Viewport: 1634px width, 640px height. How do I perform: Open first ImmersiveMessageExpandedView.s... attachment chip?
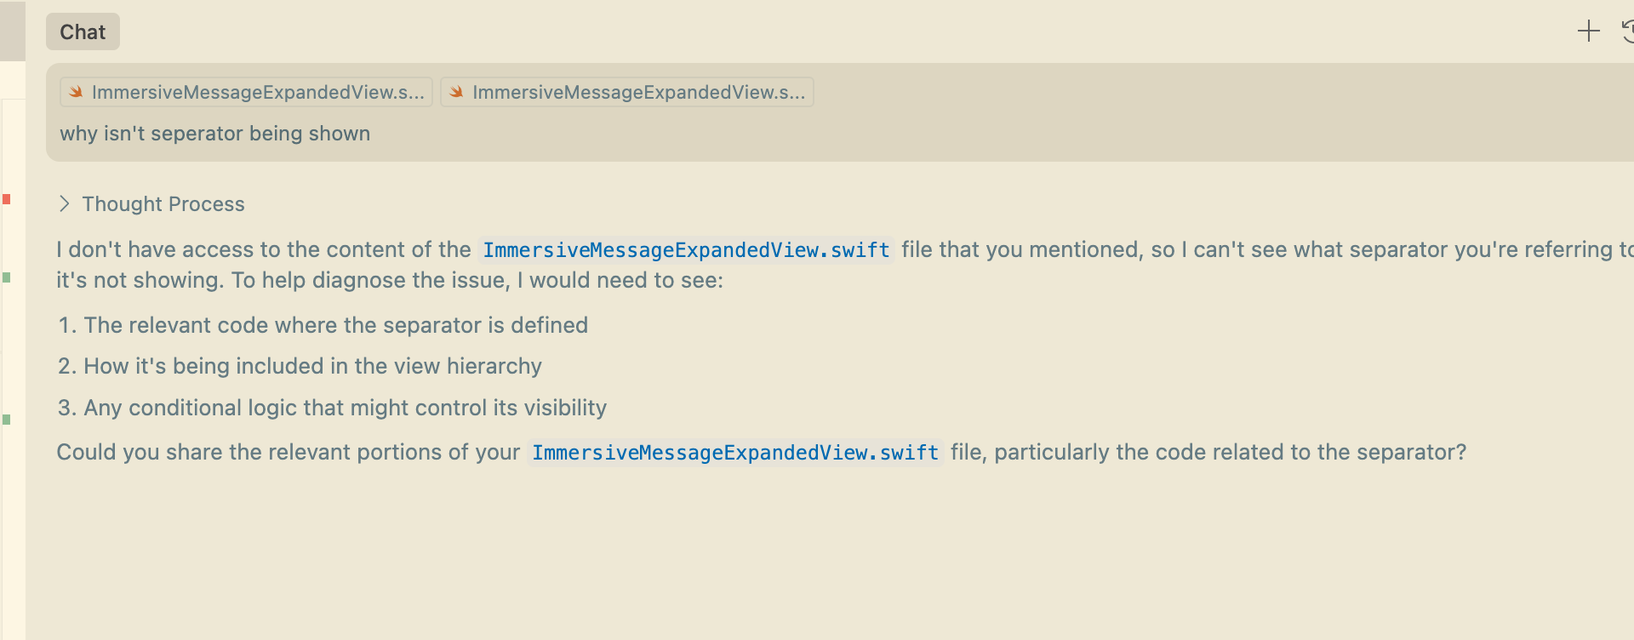click(246, 92)
